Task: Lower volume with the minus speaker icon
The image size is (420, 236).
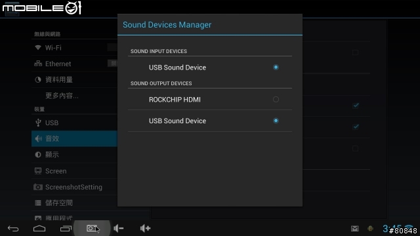Action: [x=118, y=228]
